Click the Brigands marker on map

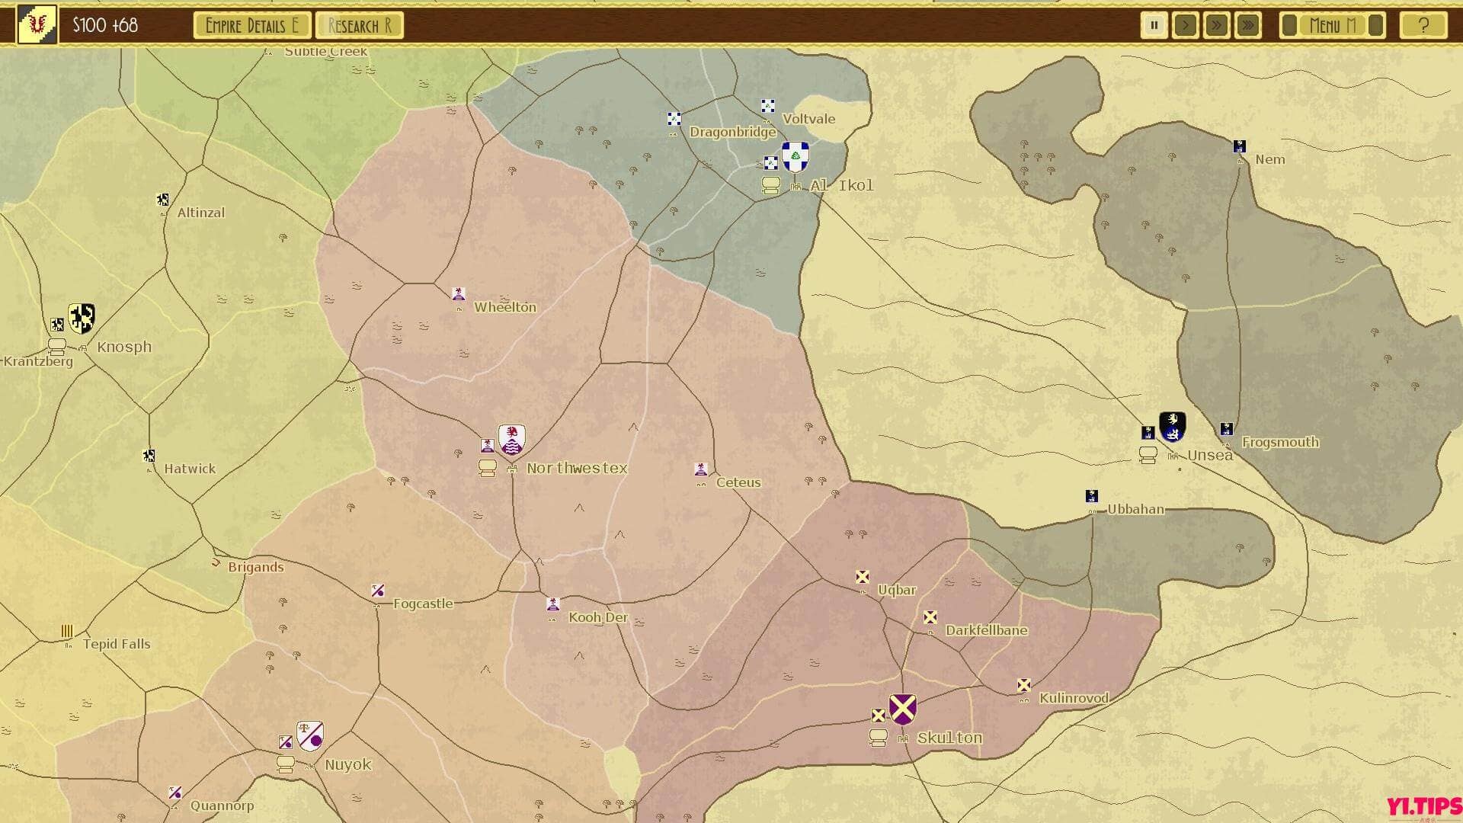pos(216,563)
